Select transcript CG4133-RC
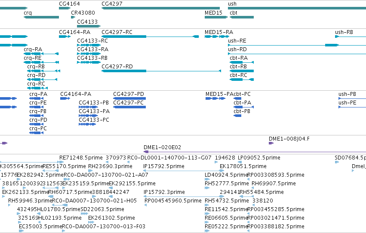Screen dimensions: 366x233 click(89, 45)
